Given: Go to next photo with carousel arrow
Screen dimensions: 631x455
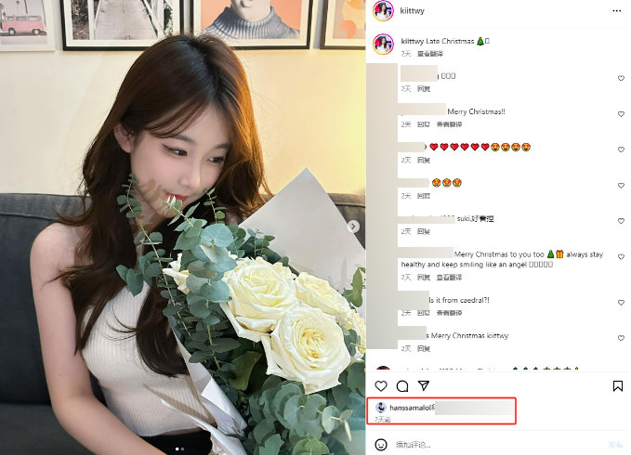Looking at the screenshot, I should 353,227.
